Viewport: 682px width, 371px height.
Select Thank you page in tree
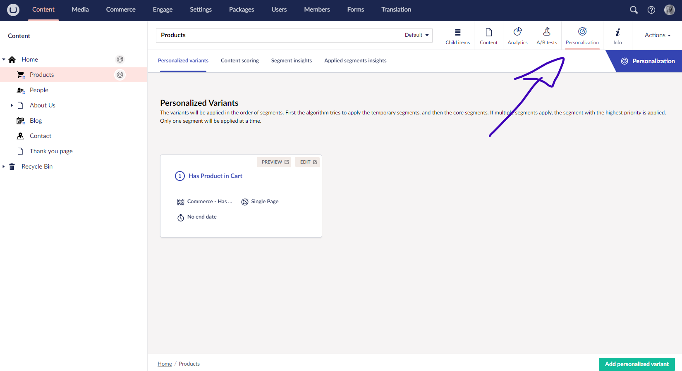click(x=51, y=151)
